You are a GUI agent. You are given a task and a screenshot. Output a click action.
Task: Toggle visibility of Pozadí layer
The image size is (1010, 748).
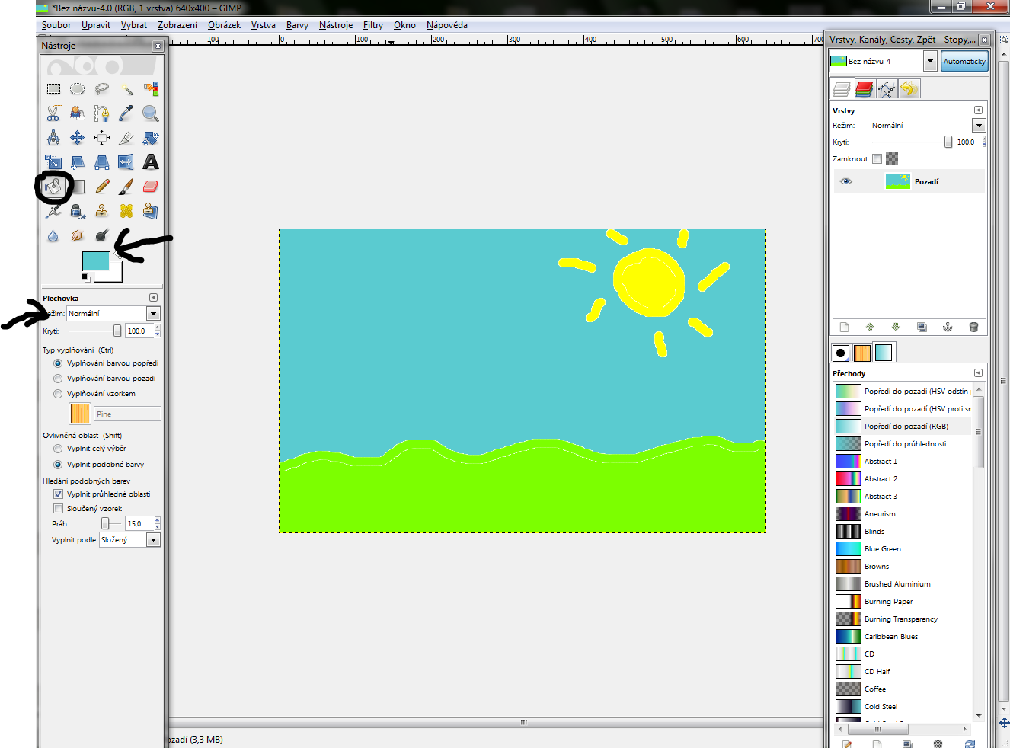click(x=845, y=181)
